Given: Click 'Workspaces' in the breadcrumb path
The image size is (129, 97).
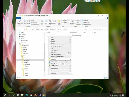Looking at the screenshot, I should click(x=52, y=29).
